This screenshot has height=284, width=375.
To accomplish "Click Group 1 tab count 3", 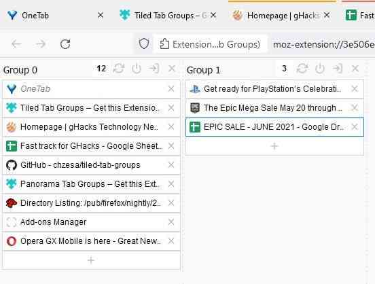I will 284,69.
